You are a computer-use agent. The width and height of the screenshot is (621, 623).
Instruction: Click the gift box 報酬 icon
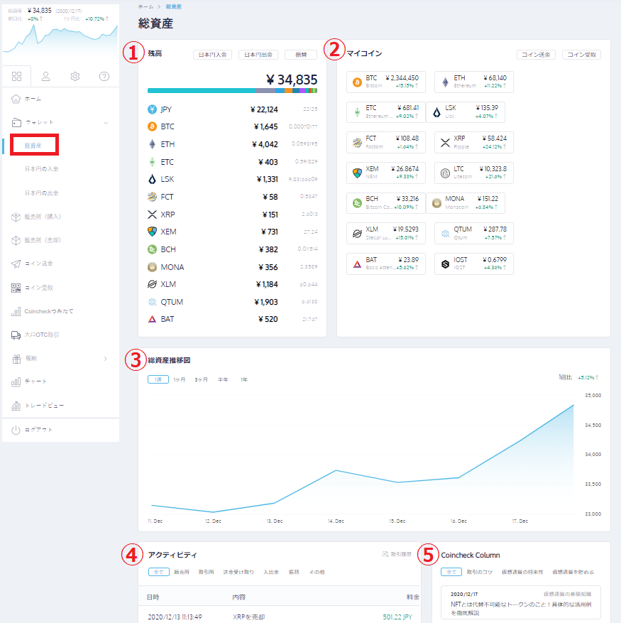16,359
